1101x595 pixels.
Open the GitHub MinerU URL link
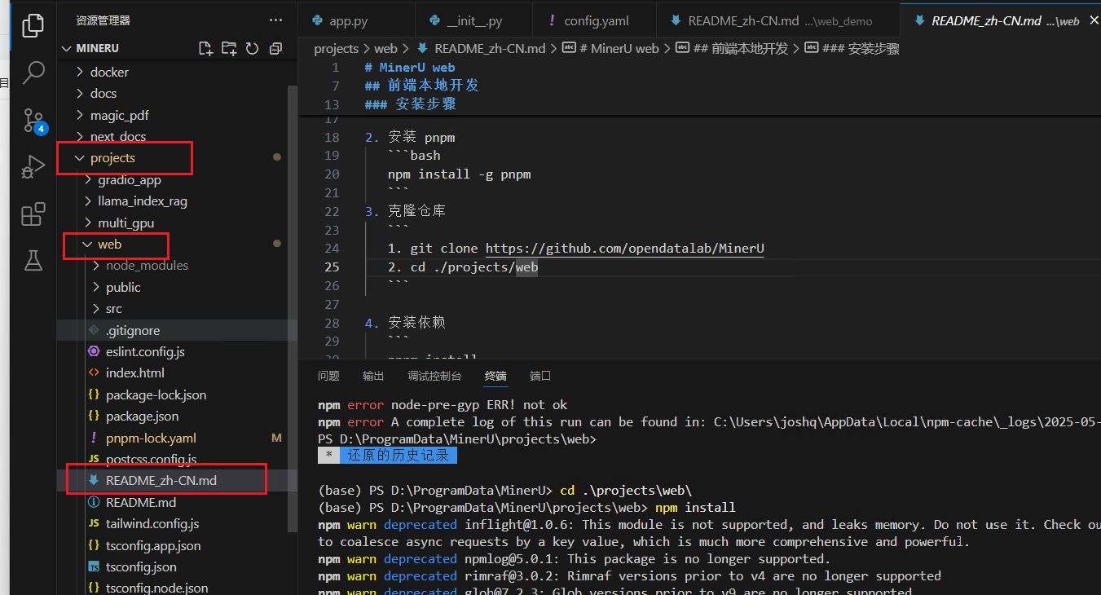[x=625, y=249]
